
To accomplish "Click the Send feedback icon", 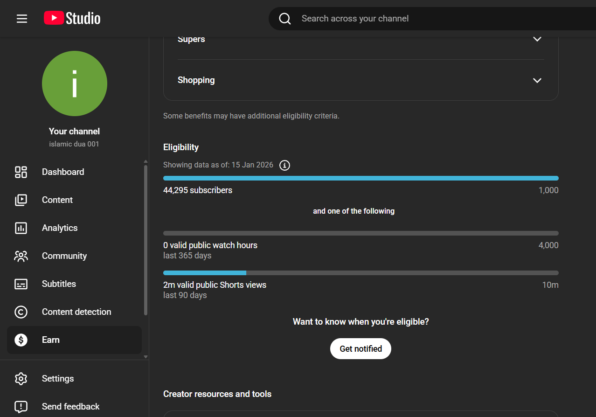I will (x=21, y=407).
